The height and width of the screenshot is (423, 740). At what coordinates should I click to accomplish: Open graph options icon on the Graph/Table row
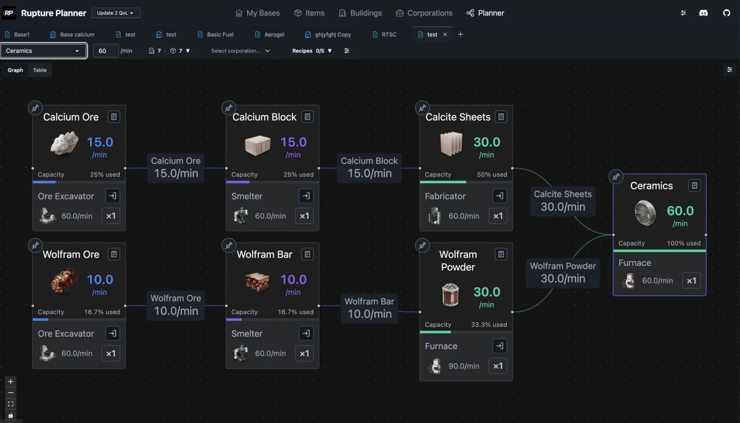(730, 70)
